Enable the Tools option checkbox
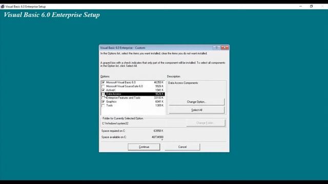 [x=103, y=105]
